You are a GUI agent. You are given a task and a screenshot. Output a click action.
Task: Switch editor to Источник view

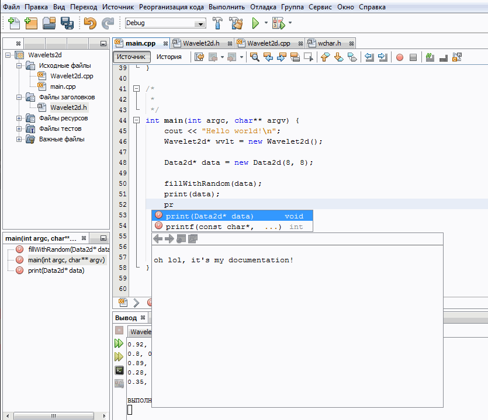pos(131,57)
